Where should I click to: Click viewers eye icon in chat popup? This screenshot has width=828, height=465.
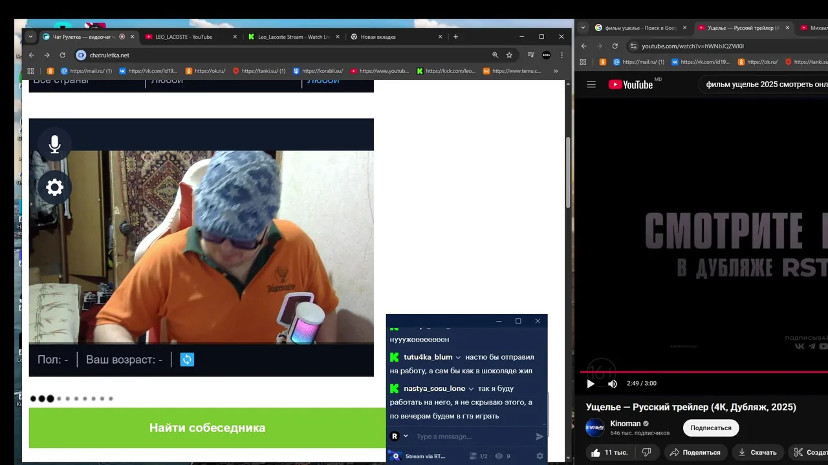coord(499,456)
